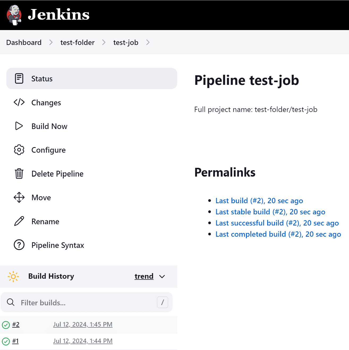This screenshot has width=349, height=350.
Task: Click the slash shortcut key hint
Action: coord(163,302)
